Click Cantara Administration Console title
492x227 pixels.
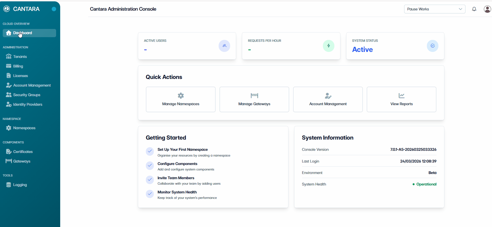[123, 9]
